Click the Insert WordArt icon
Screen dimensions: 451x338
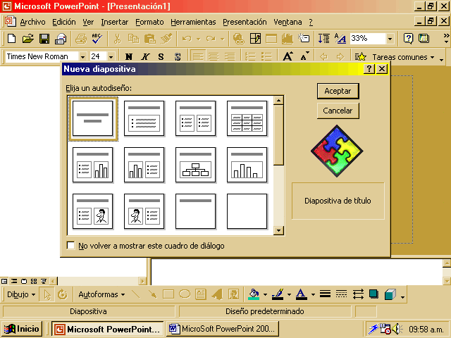point(217,294)
